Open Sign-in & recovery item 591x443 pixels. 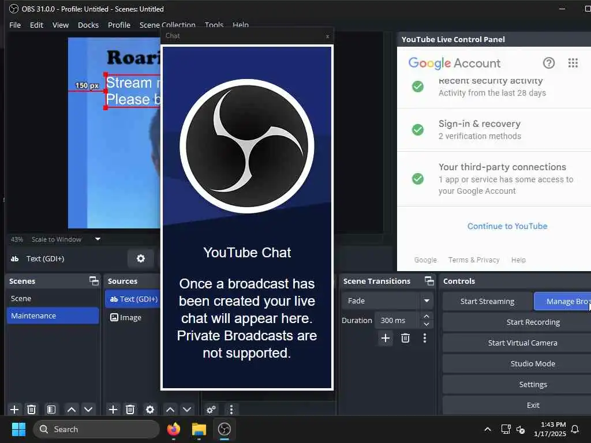pos(494,130)
